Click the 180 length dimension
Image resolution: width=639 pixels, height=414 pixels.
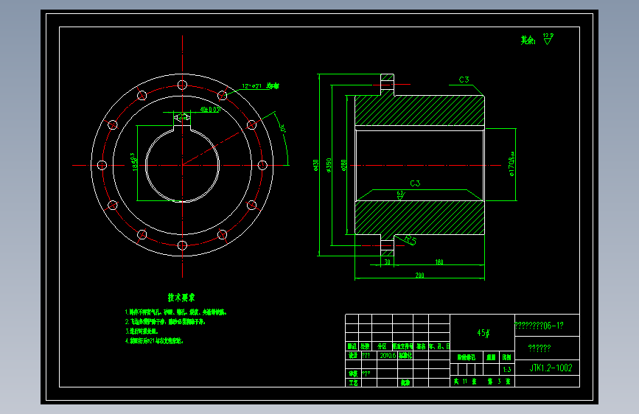tap(439, 262)
